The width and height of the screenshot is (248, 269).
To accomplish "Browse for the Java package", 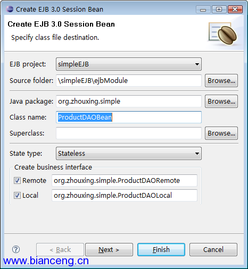I will 221,102.
